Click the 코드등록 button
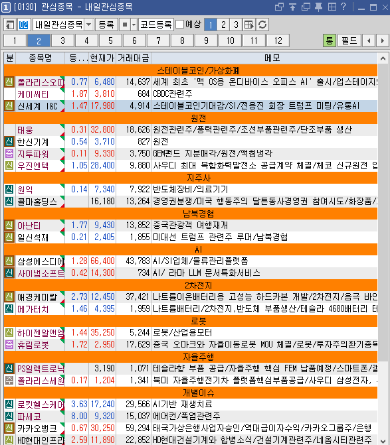390x445 pixels. tap(156, 25)
